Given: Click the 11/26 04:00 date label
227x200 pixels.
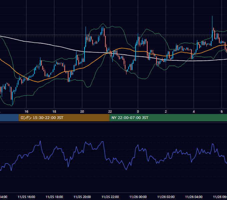Looking at the screenshot, I should (194, 197).
